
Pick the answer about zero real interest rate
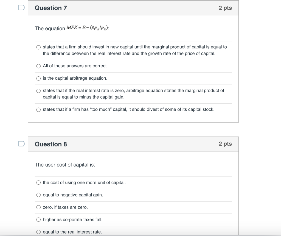click(x=38, y=90)
